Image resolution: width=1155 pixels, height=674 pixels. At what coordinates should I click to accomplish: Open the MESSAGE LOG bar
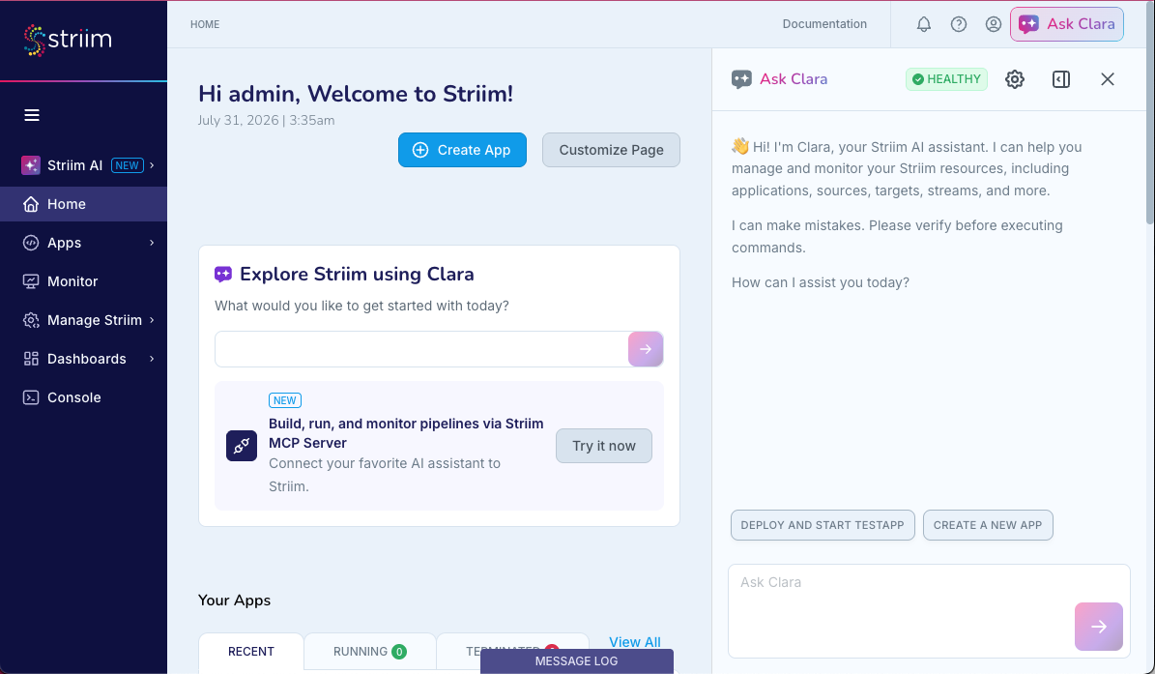577,660
